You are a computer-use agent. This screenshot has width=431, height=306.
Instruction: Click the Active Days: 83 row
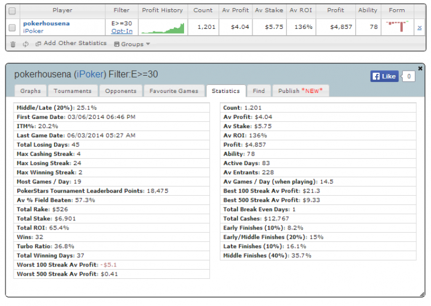(318, 163)
